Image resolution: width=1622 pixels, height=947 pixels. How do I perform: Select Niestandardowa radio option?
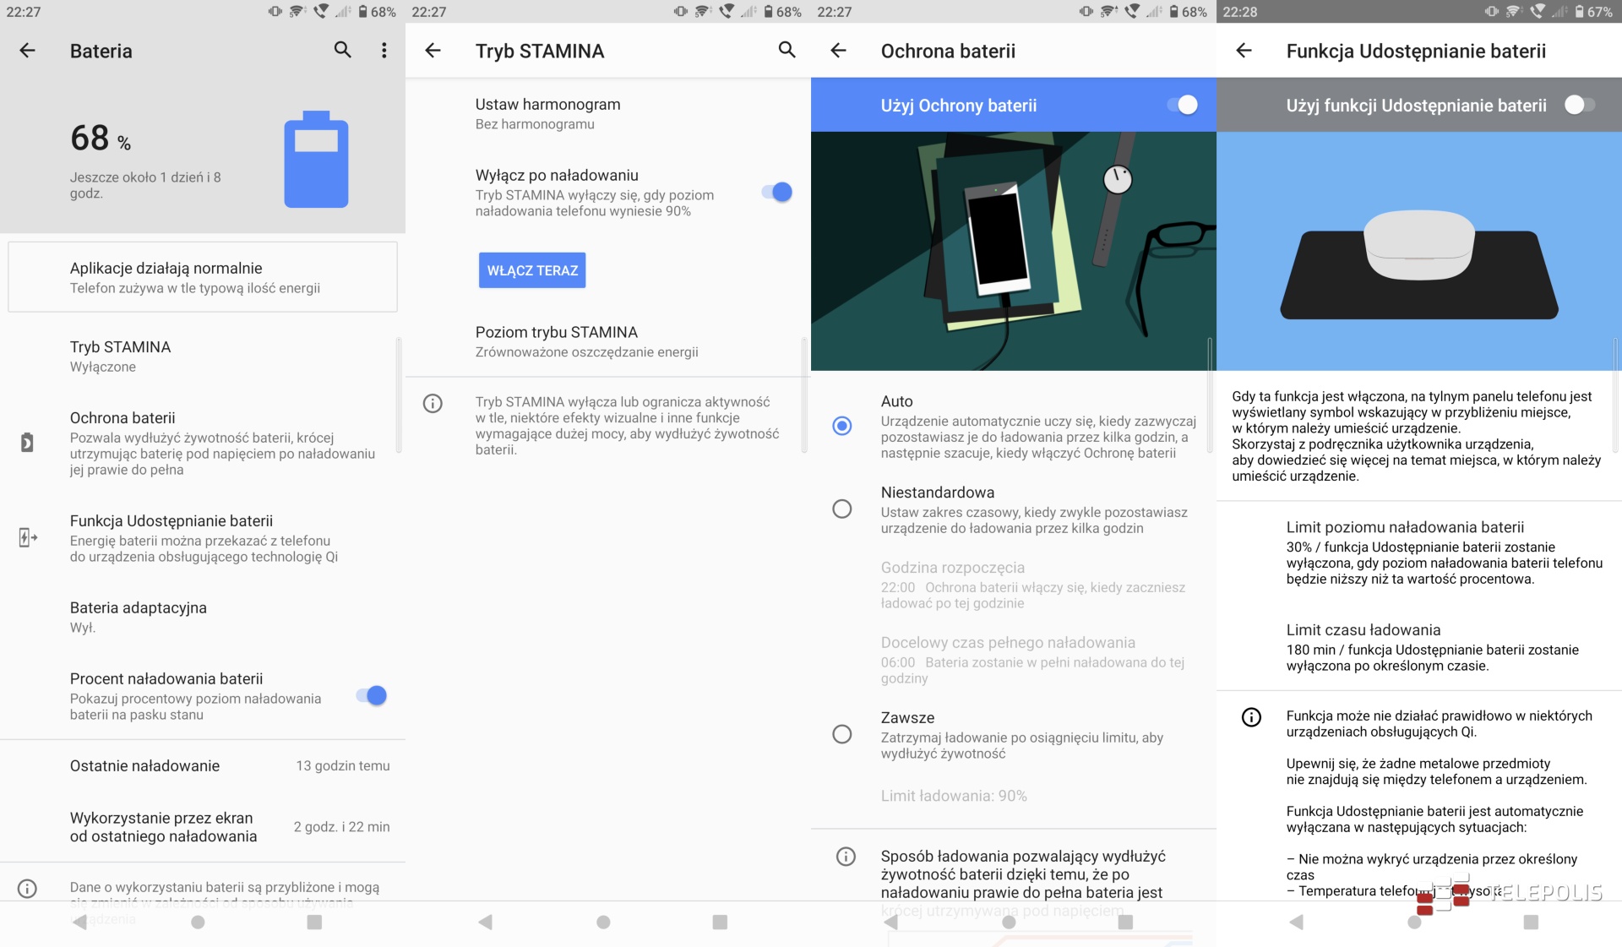pyautogui.click(x=842, y=509)
